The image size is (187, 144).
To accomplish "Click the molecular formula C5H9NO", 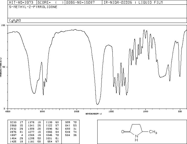I will tap(15, 21).
